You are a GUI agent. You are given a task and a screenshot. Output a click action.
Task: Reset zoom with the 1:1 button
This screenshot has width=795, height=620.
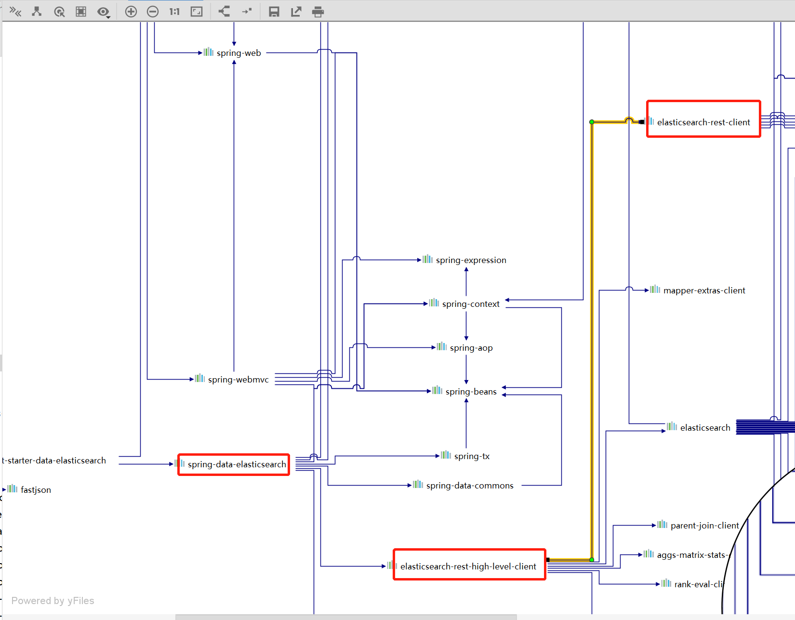pyautogui.click(x=174, y=12)
